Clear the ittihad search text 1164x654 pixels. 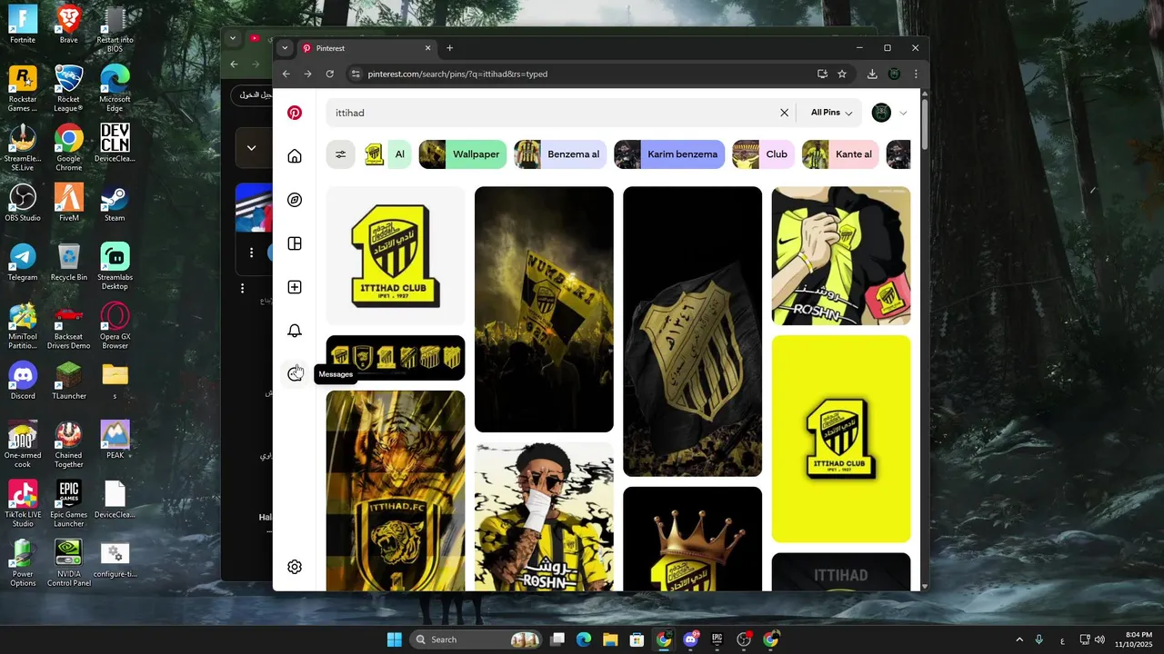click(784, 113)
